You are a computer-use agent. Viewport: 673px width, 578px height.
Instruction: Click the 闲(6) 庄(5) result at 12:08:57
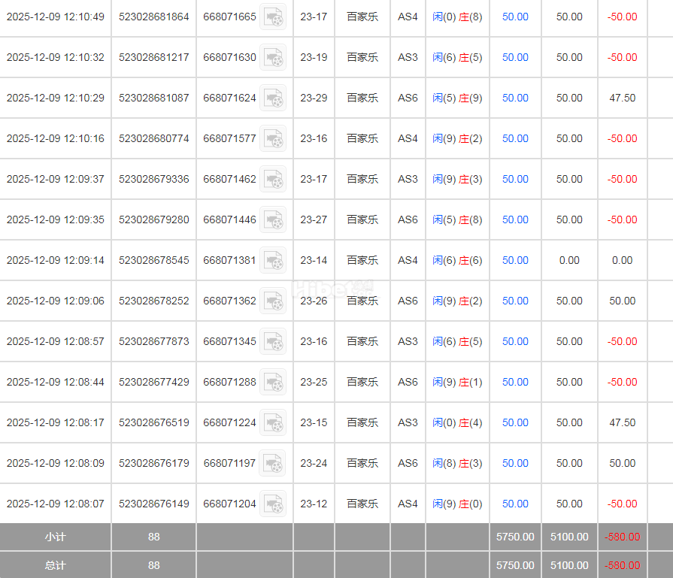[x=457, y=341]
